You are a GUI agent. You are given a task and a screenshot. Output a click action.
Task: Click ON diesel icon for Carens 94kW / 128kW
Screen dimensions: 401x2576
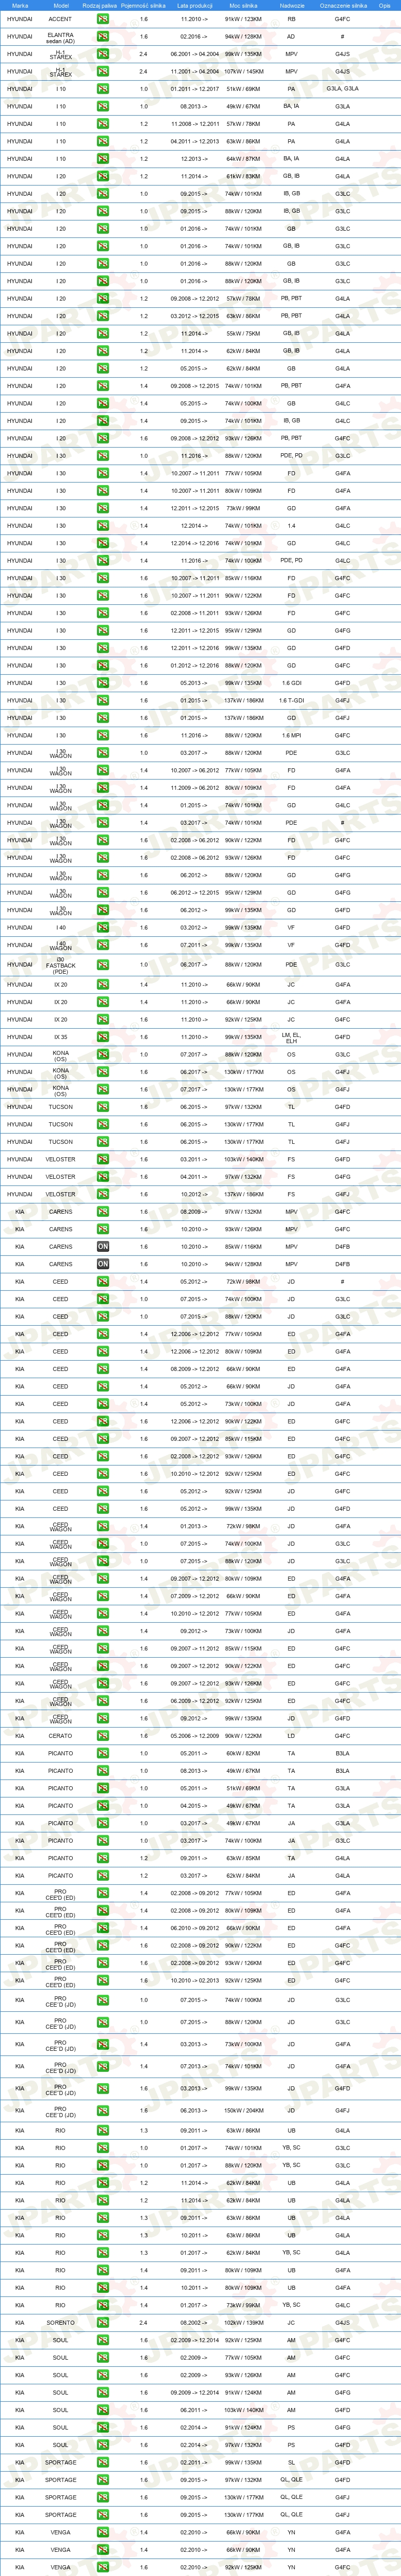(103, 1264)
